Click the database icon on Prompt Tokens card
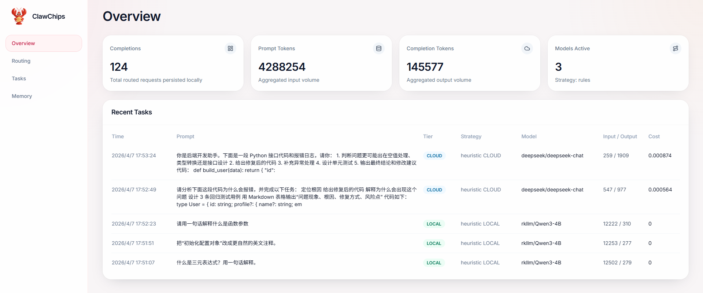703x293 pixels. click(x=379, y=48)
